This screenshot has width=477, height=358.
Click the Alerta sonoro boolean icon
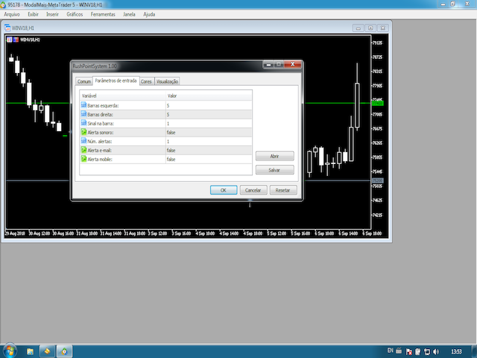click(83, 132)
